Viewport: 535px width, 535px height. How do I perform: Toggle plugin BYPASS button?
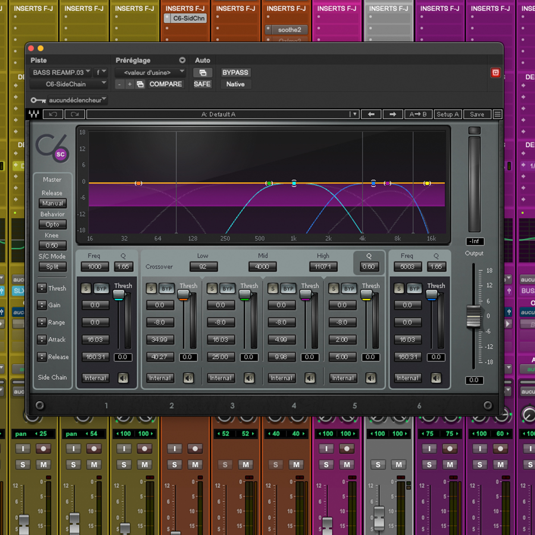235,73
